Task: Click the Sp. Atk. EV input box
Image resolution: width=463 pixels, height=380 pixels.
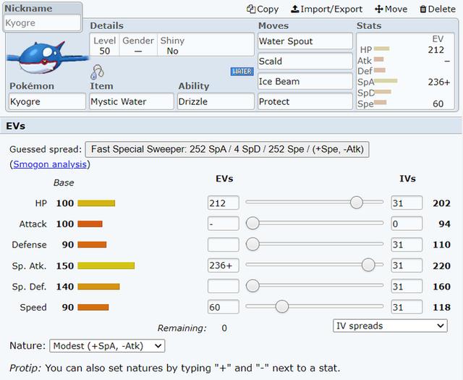Action: pyautogui.click(x=224, y=266)
